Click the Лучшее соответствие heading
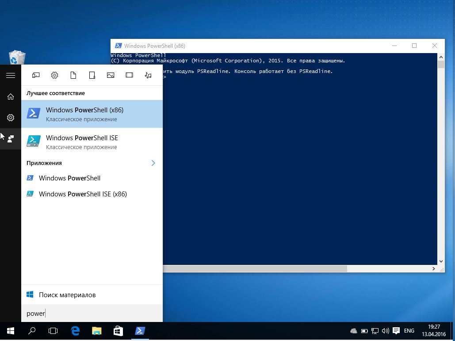 coord(56,93)
